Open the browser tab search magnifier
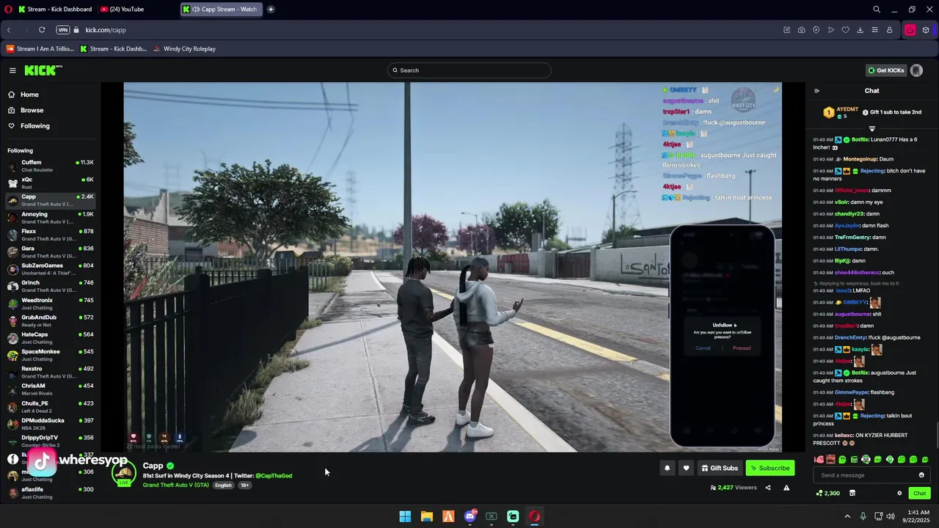The height and width of the screenshot is (528, 939). 877,10
